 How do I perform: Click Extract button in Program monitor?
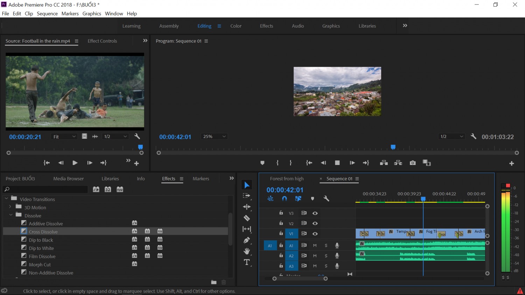point(398,163)
